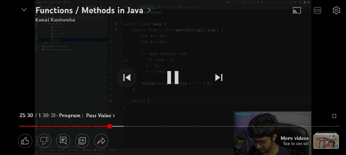
Task: Skip to the previous video
Action: tap(127, 77)
